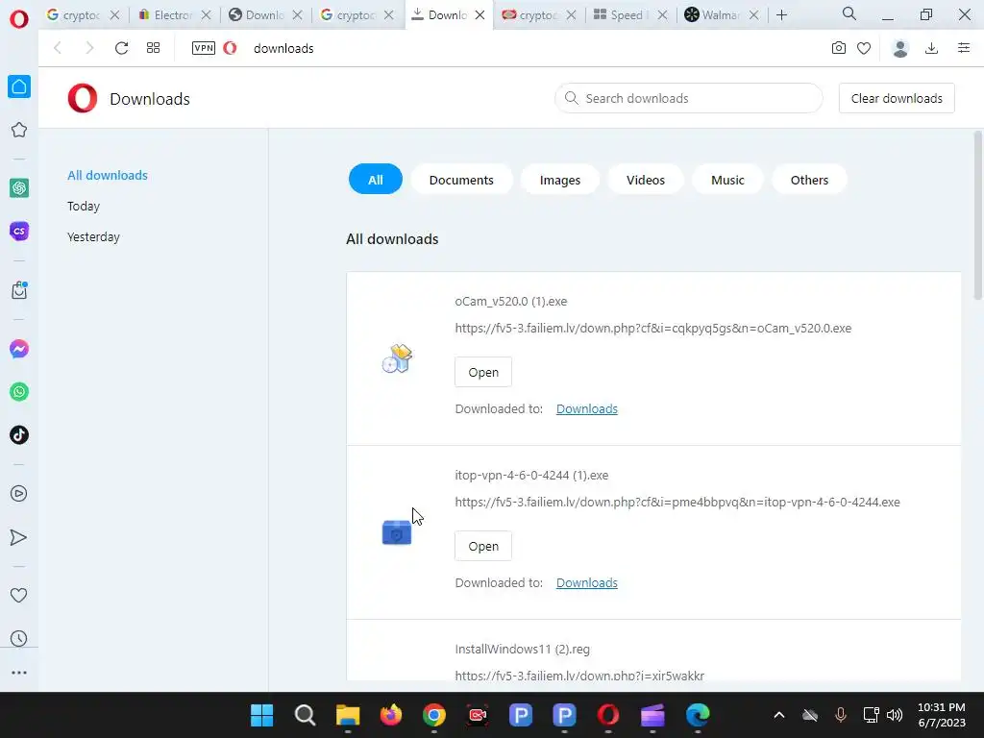Open Pinboards heart in sidebar
The height and width of the screenshot is (738, 984).
[19, 595]
